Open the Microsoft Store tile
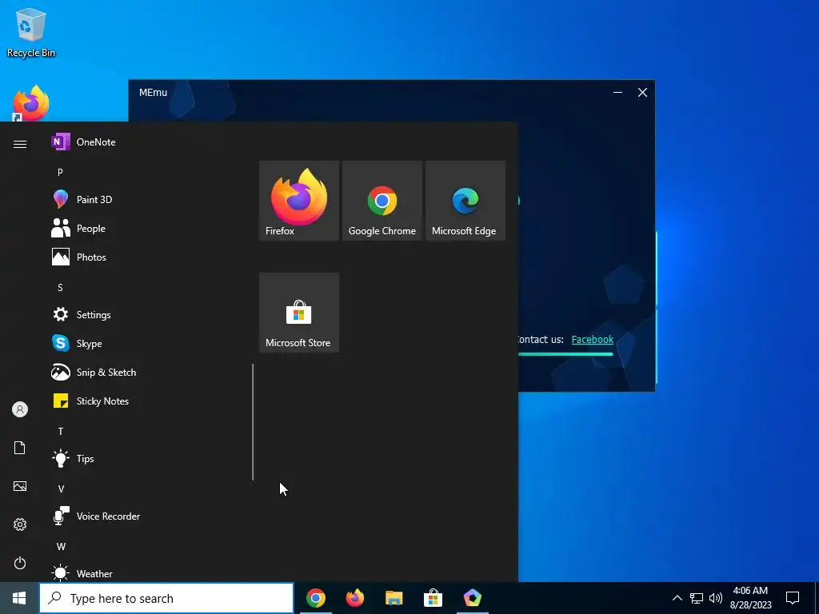819x614 pixels. click(x=299, y=313)
